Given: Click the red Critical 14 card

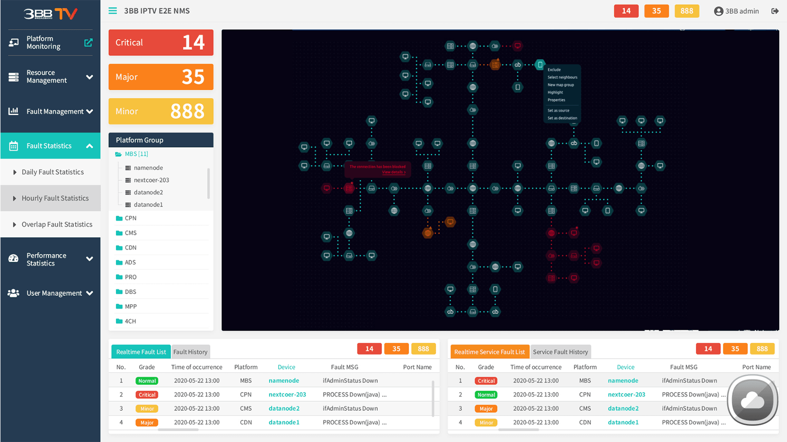Looking at the screenshot, I should [x=161, y=43].
